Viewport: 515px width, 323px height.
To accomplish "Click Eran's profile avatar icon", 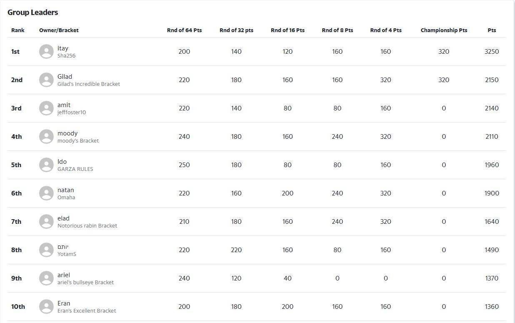I will tap(46, 307).
